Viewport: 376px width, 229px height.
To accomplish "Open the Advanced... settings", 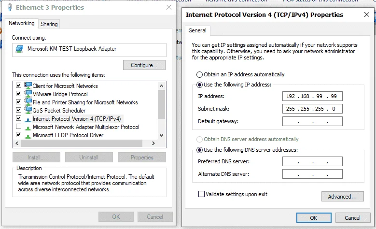I will 342,196.
